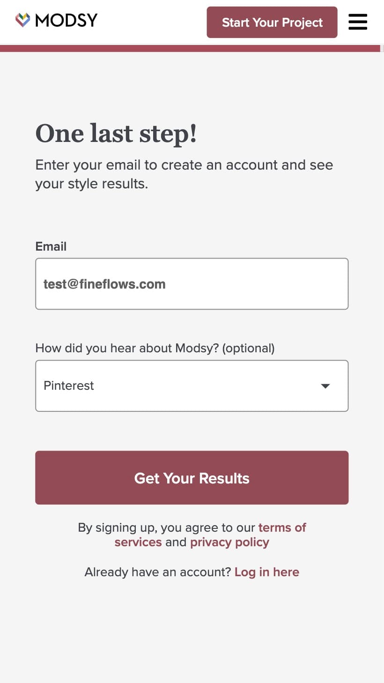Click the unfilled grey end of progress bar

coord(382,48)
